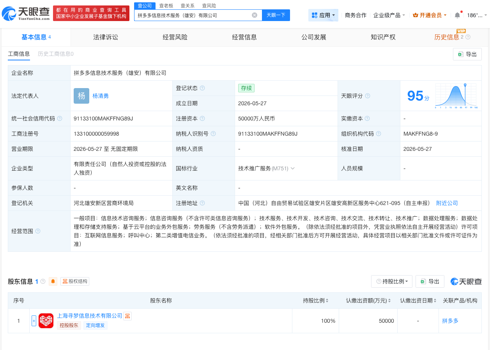The image size is (490, 350).
Task: Open the notification bell icon
Action: coord(457,15)
